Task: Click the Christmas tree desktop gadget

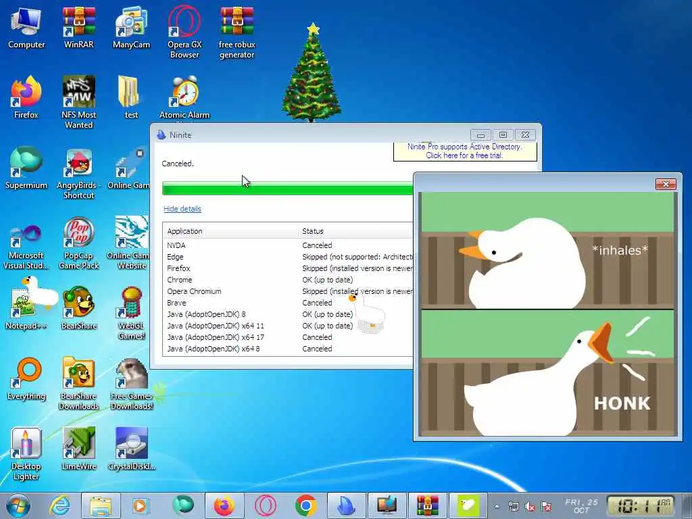Action: tap(312, 73)
